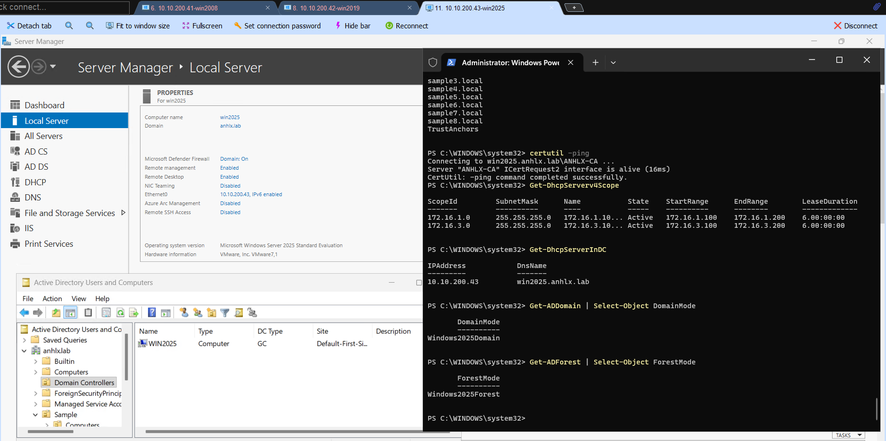Go up one level in ADUC
This screenshot has height=441, width=886.
coord(56,312)
